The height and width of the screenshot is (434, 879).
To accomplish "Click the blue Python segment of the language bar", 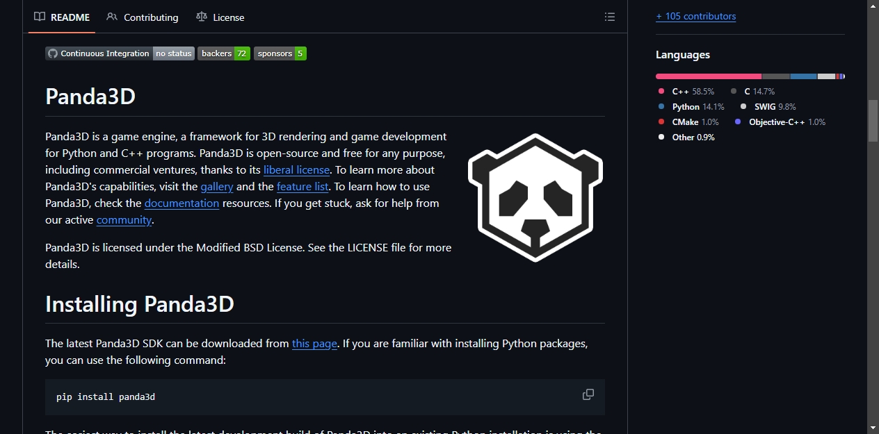I will [x=803, y=76].
